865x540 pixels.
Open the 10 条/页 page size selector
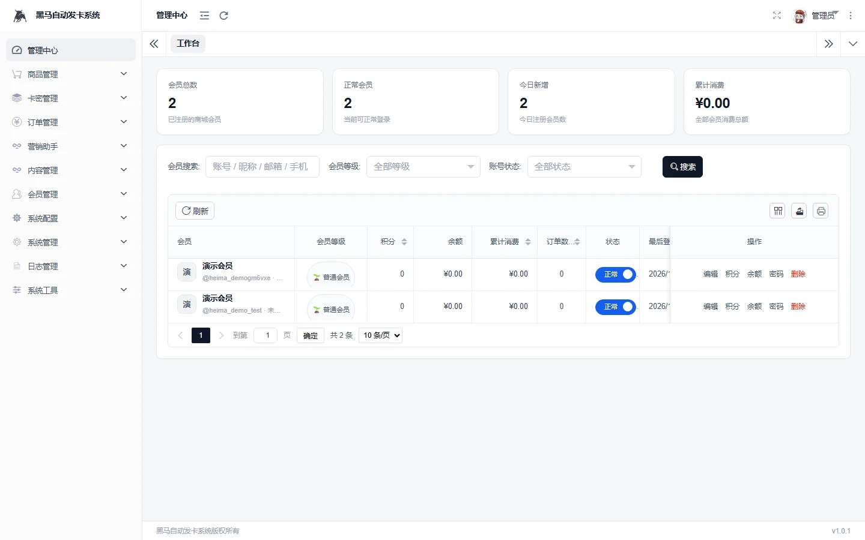pyautogui.click(x=380, y=335)
